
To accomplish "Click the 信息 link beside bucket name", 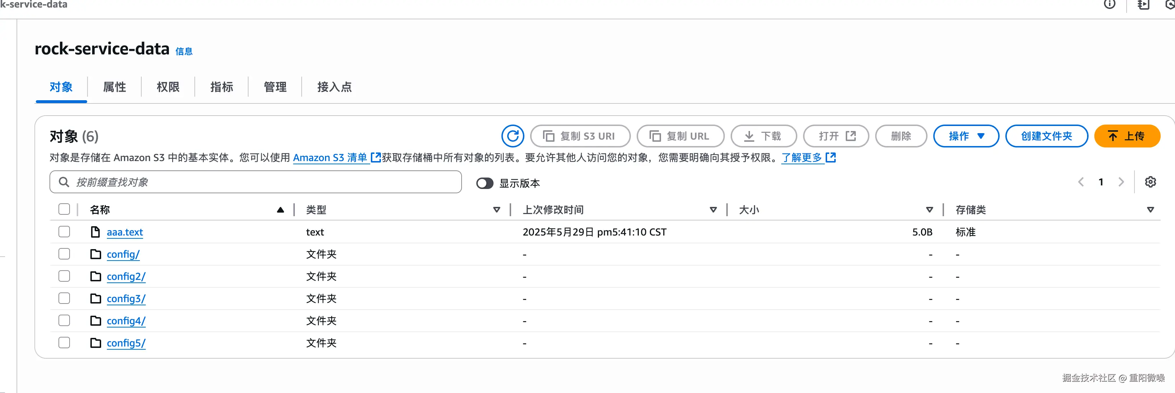I will (x=184, y=52).
